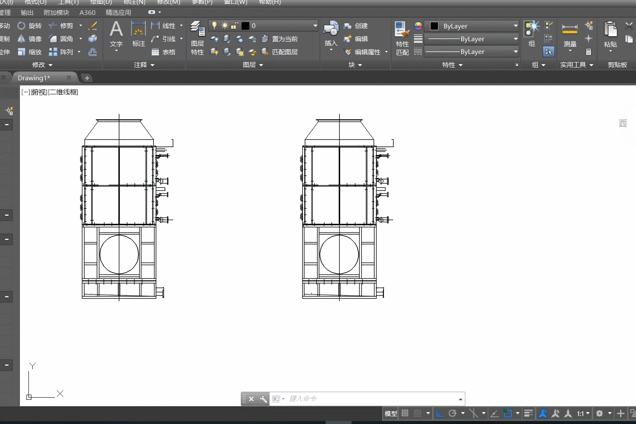Screen dimensions: 636x424
Task: Start the Array (阵列) tool
Action: (x=61, y=52)
